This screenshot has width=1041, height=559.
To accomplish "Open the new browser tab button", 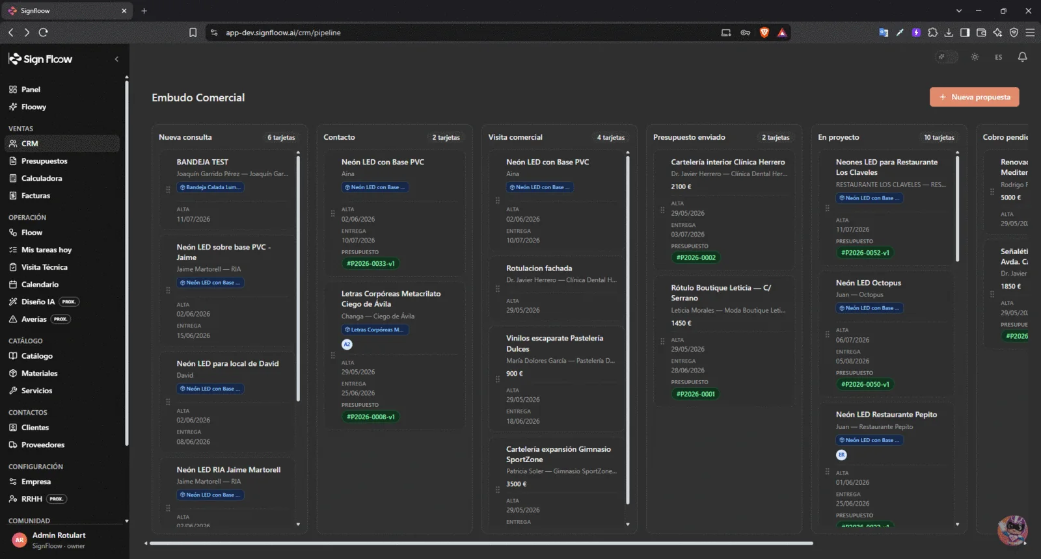I will (144, 11).
